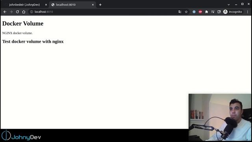This screenshot has width=252, height=142.
Task: View site information icon in address bar
Action: pyautogui.click(x=31, y=12)
